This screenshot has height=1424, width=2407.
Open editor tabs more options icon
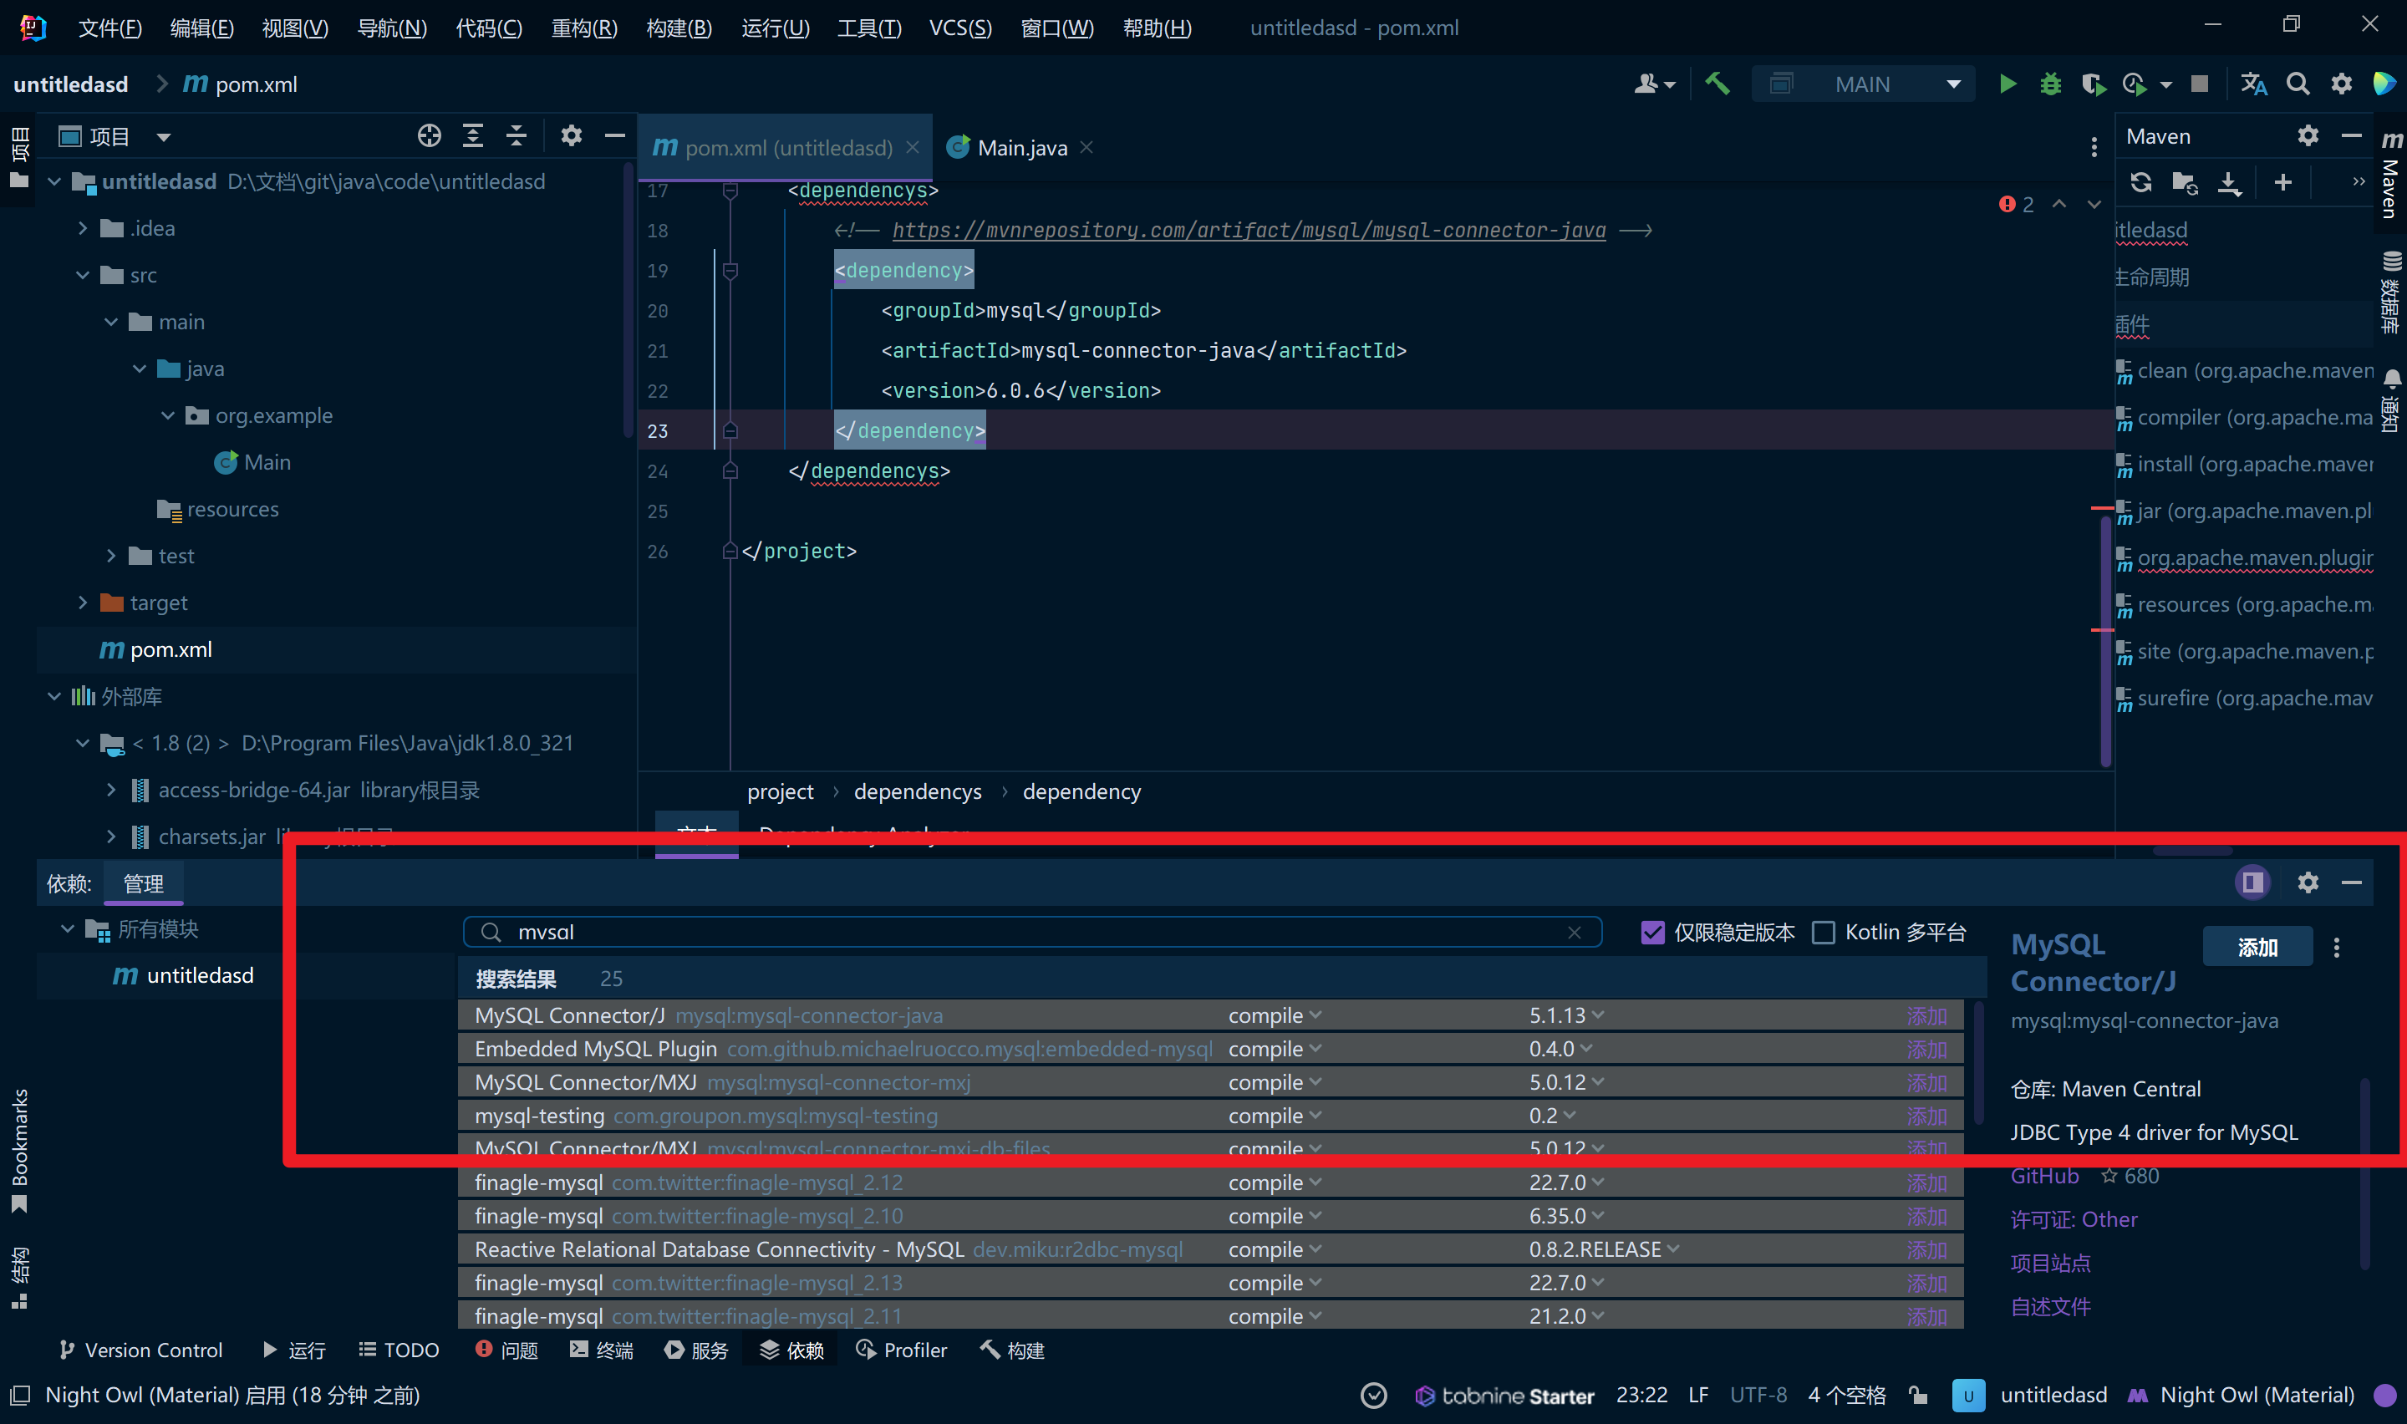pos(2094,147)
